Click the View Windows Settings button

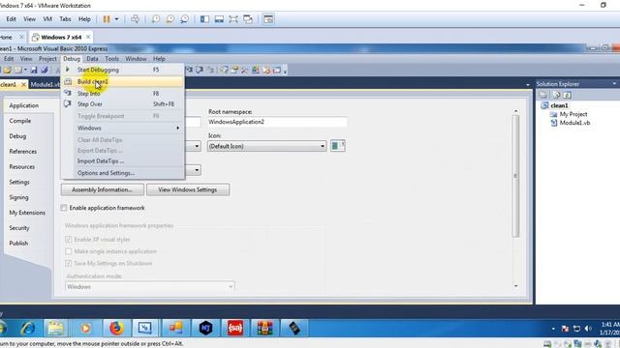[x=188, y=189]
